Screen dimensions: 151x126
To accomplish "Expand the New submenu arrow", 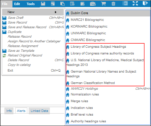I will click(56, 12).
